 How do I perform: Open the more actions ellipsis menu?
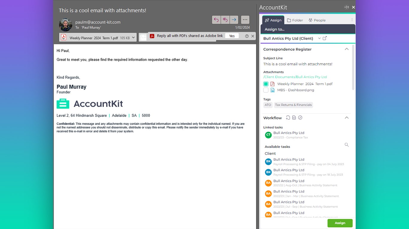click(x=245, y=20)
